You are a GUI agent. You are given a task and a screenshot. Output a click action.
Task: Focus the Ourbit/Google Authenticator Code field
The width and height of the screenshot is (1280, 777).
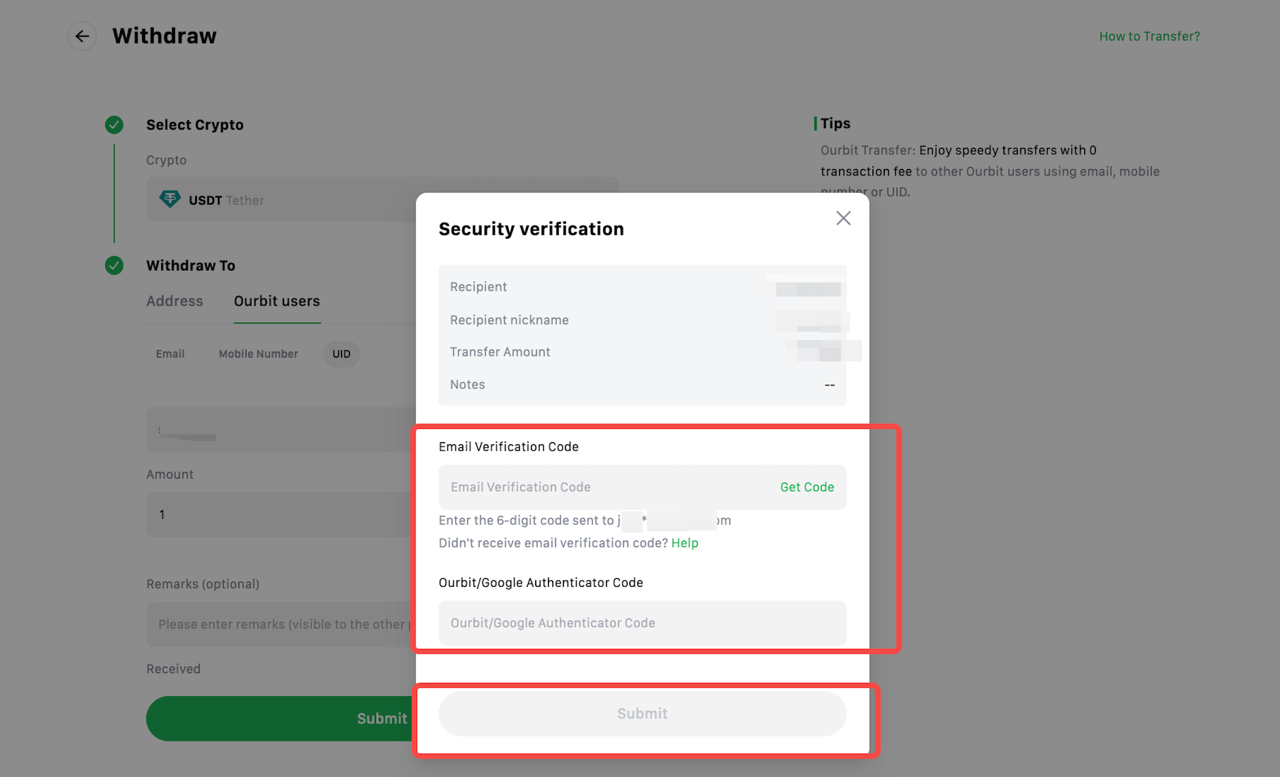coord(642,623)
